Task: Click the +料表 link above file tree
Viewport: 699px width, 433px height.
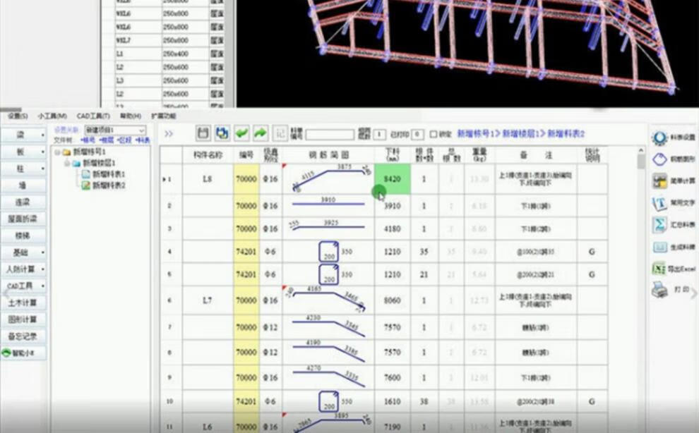Action: coord(142,140)
